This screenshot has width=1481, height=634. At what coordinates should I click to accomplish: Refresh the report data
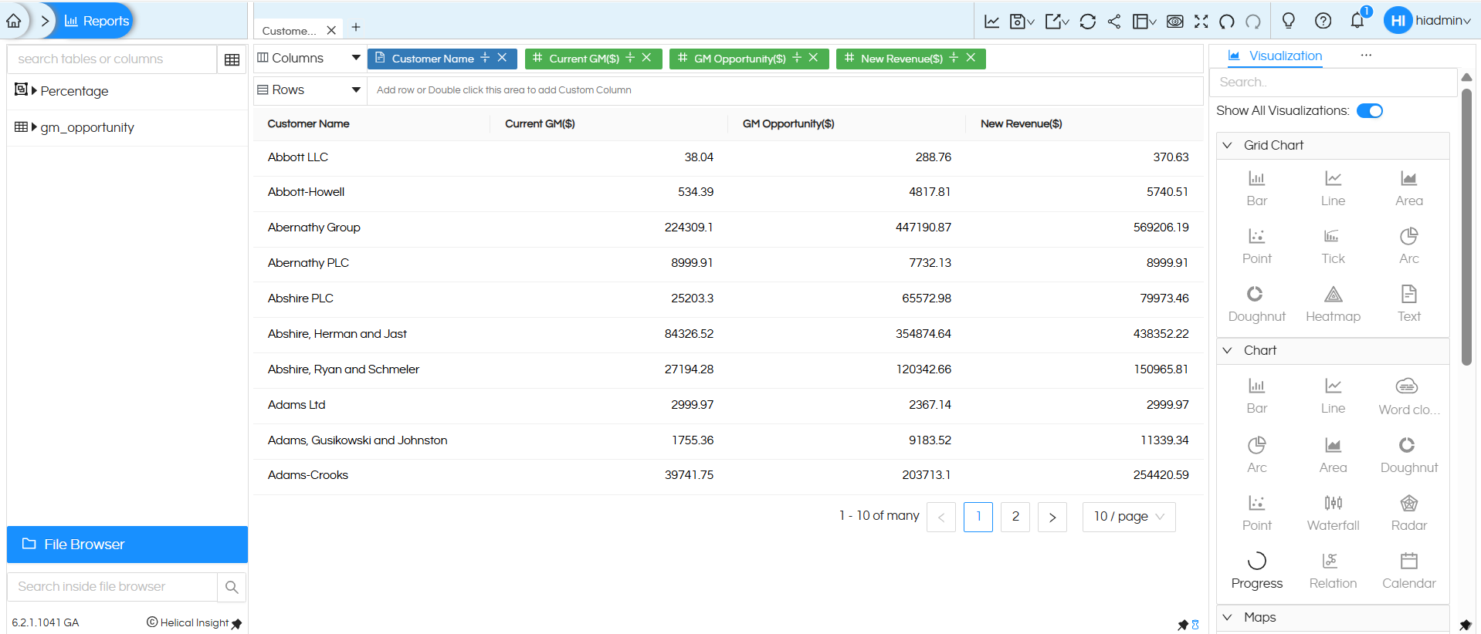click(x=1088, y=22)
